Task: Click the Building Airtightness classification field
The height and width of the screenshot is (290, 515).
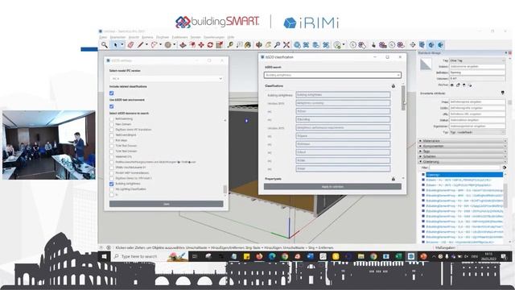Action: tap(343, 95)
